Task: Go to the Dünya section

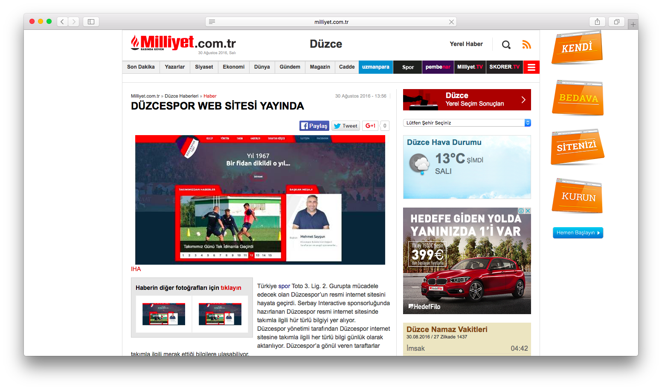Action: [x=262, y=67]
